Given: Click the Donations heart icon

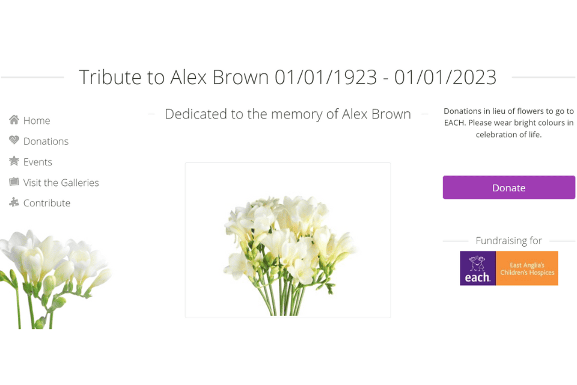Looking at the screenshot, I should [x=14, y=140].
